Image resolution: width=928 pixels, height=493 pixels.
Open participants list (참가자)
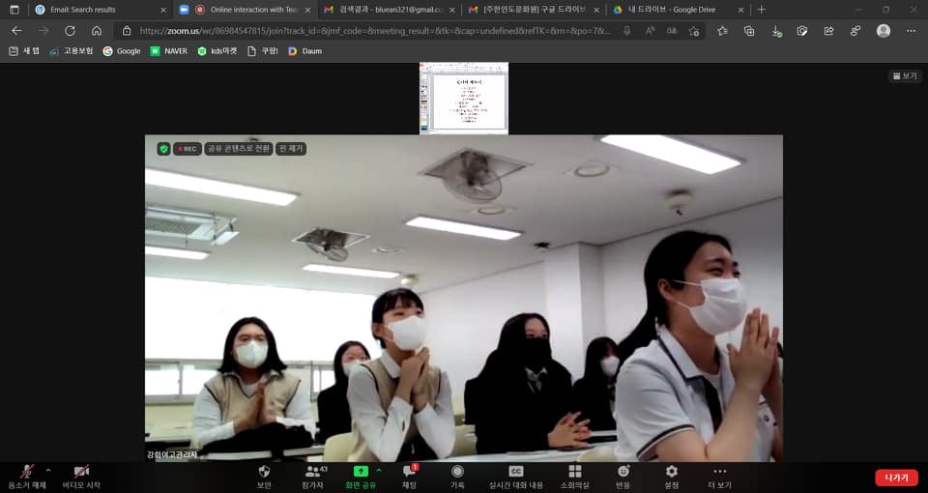pos(312,472)
